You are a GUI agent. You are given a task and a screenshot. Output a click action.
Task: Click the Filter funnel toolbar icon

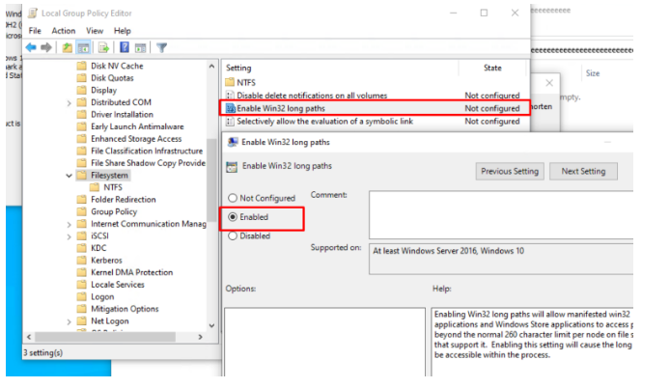coord(161,48)
